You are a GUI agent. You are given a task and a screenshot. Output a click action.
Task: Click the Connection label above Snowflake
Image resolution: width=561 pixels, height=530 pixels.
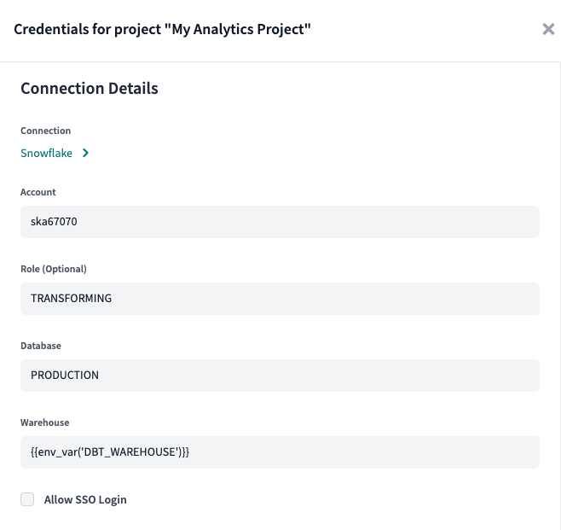click(46, 131)
